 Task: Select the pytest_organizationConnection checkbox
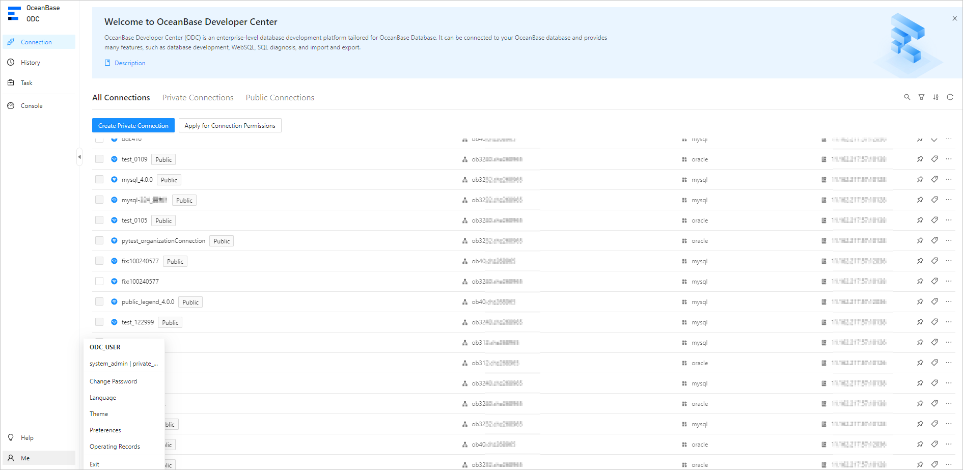pos(99,241)
